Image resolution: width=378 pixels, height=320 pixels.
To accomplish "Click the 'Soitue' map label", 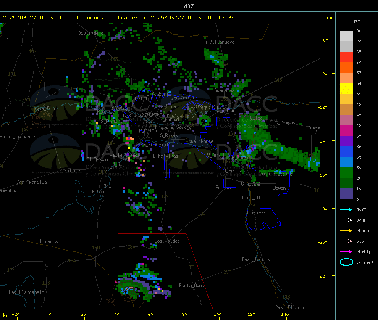I will coord(223,187).
